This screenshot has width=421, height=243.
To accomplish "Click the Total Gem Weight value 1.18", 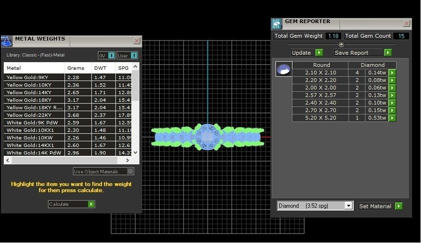I will click(x=333, y=36).
